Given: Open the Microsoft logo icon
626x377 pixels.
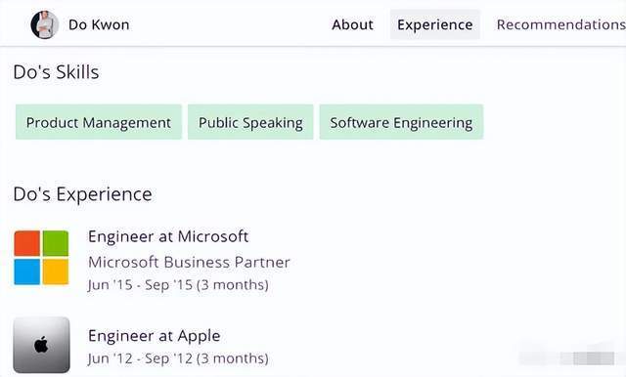Looking at the screenshot, I should coord(41,258).
